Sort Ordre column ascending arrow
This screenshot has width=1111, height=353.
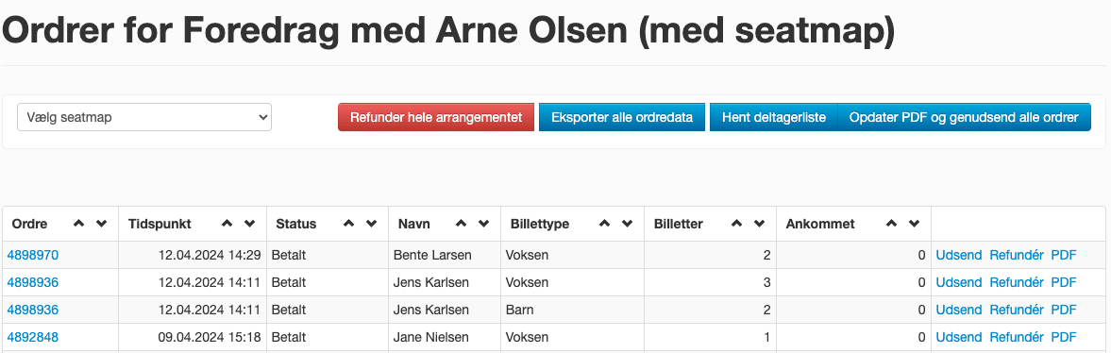coord(78,224)
